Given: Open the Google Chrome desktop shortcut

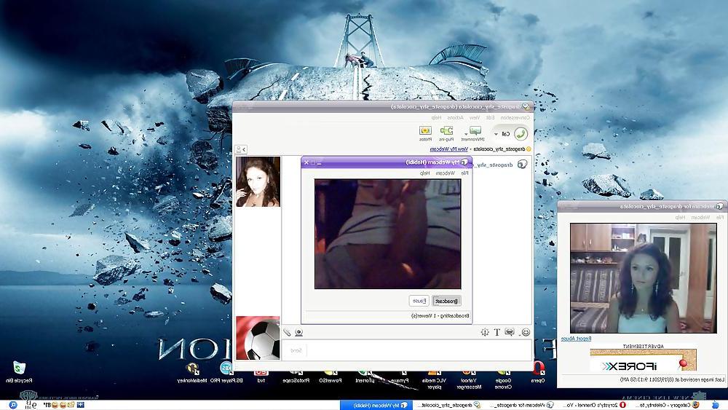Looking at the screenshot, I should click(x=503, y=379).
